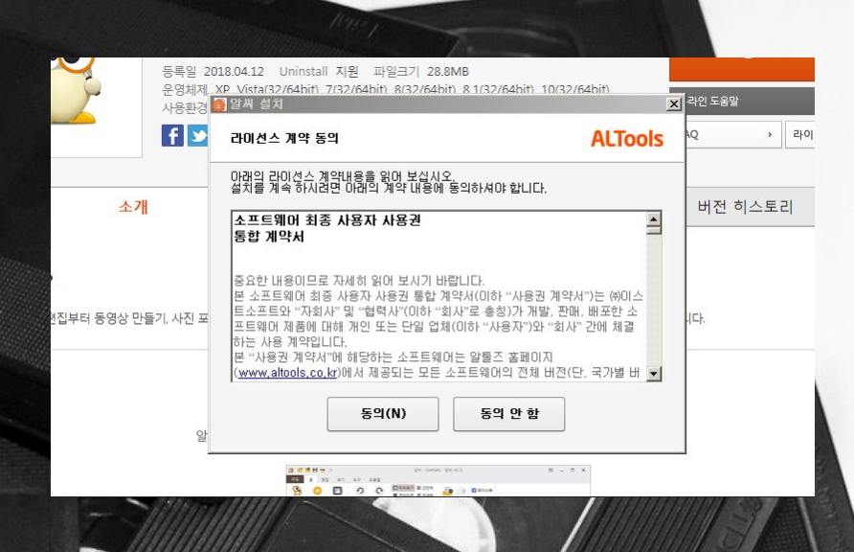The image size is (854, 552).
Task: Share via Twitter icon on webpage
Action: [x=198, y=135]
